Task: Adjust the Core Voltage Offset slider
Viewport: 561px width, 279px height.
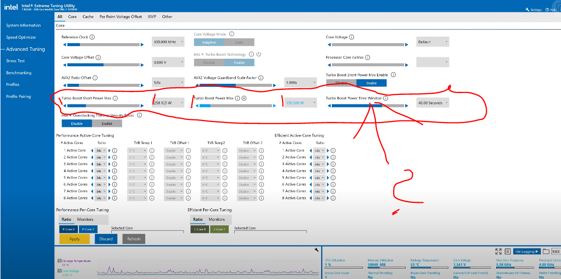Action: [x=104, y=65]
